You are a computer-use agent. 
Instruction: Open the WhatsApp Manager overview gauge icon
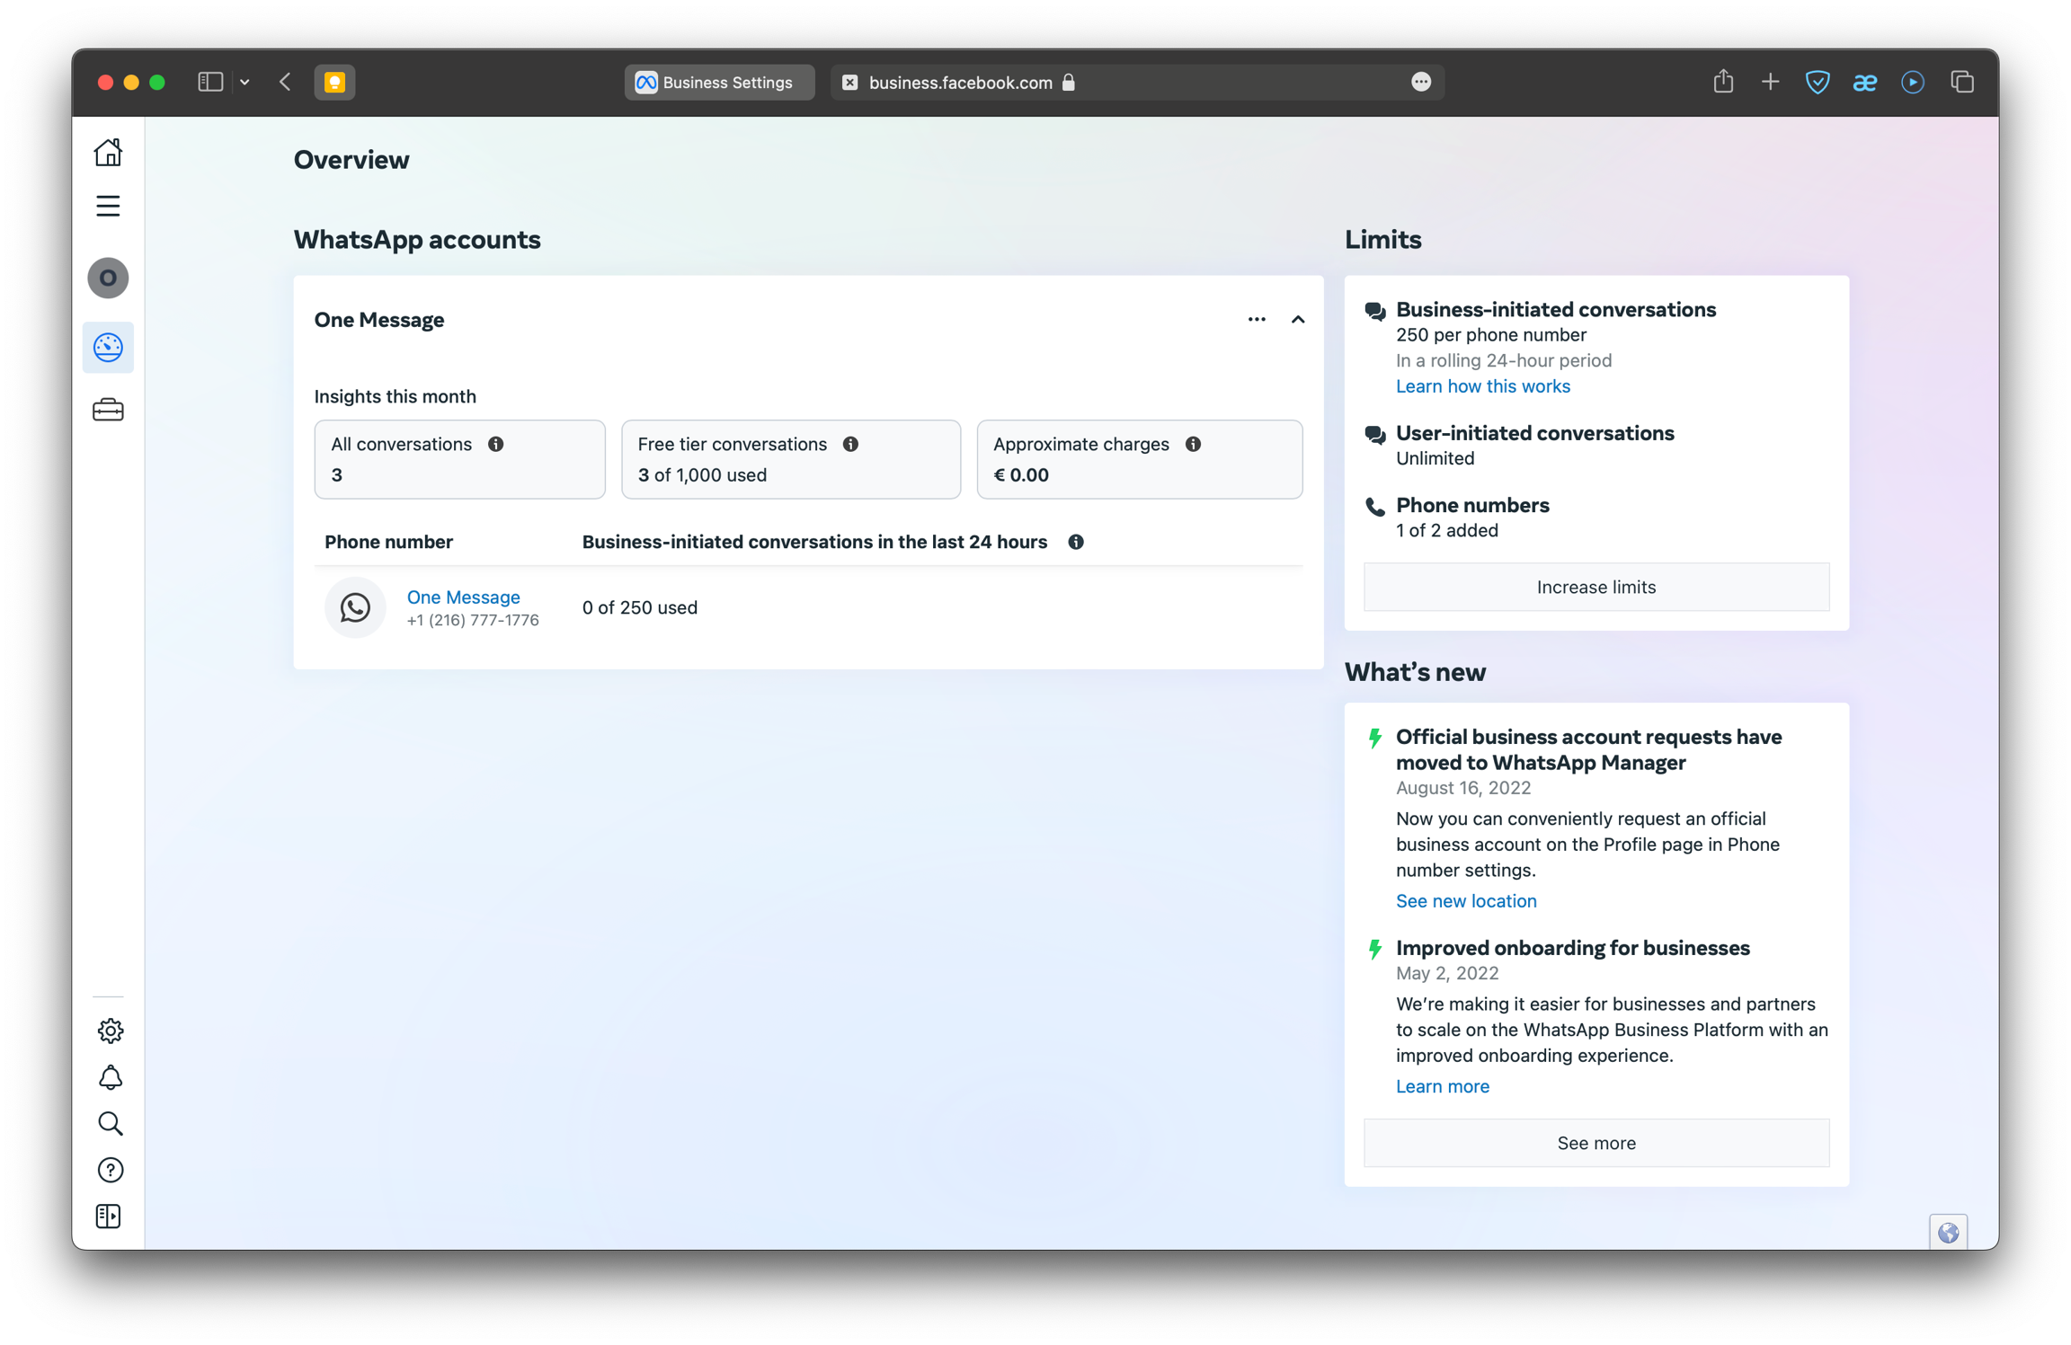[108, 348]
